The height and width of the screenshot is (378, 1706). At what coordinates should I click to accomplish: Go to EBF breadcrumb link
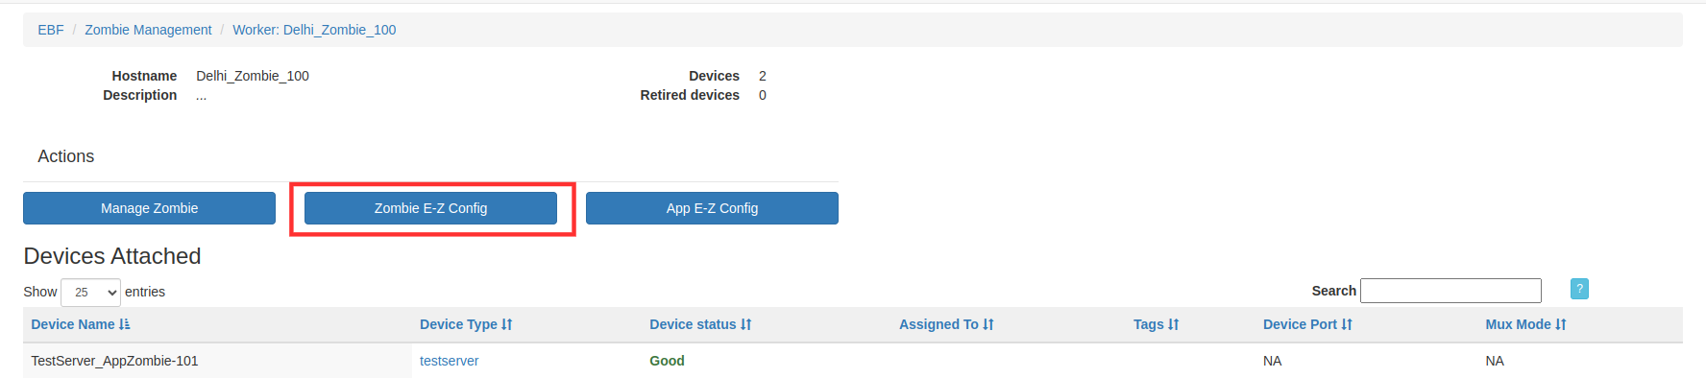[51, 30]
